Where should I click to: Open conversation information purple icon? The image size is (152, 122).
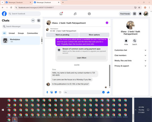(x=107, y=23)
